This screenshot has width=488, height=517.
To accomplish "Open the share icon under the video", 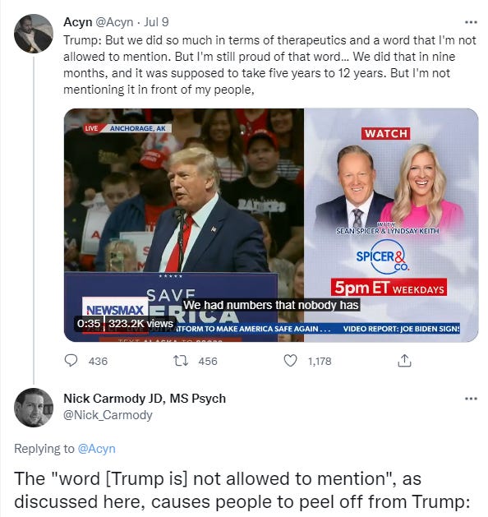I will 404,361.
